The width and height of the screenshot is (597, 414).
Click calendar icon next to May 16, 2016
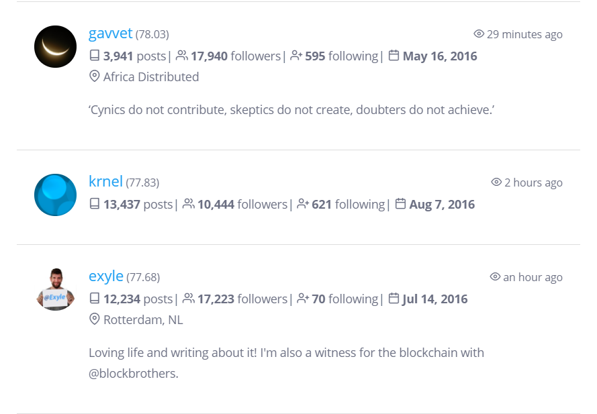pyautogui.click(x=394, y=56)
